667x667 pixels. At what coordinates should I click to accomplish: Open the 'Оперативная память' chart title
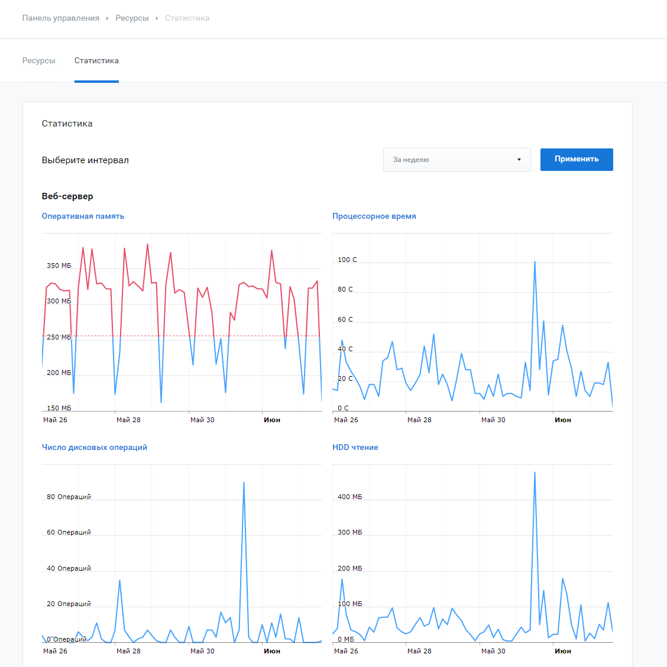click(x=83, y=216)
